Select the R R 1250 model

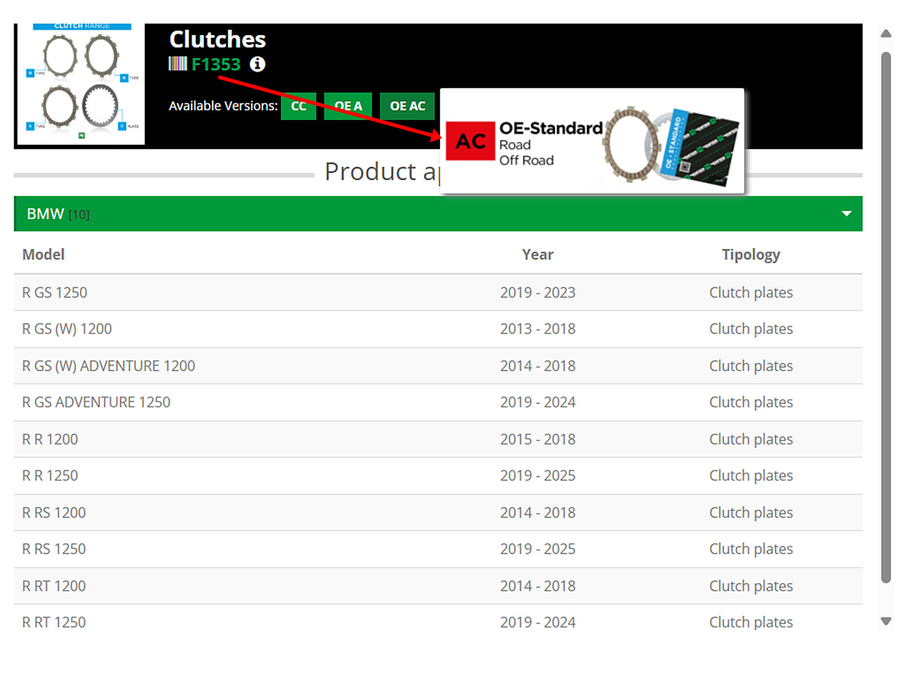coord(50,475)
